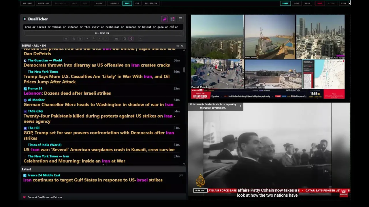The width and height of the screenshot is (369, 207).
Task: Open France 24 headline on Lebanon strikes
Action: 67,93
